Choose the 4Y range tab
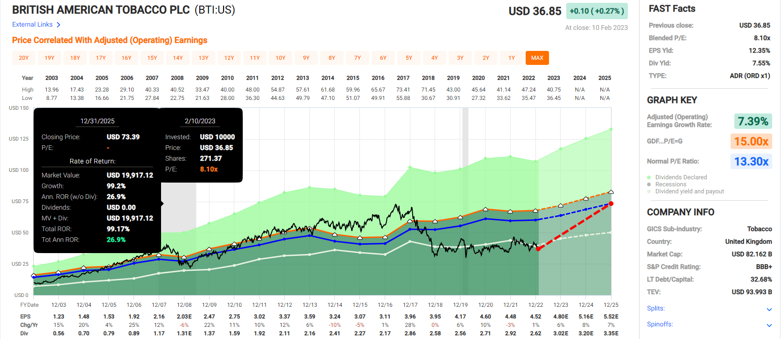Viewport: 781px width, 339px height. (435, 58)
